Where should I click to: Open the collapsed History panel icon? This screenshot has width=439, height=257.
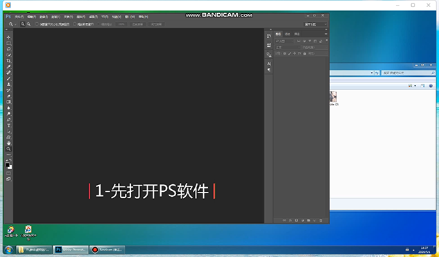[269, 36]
